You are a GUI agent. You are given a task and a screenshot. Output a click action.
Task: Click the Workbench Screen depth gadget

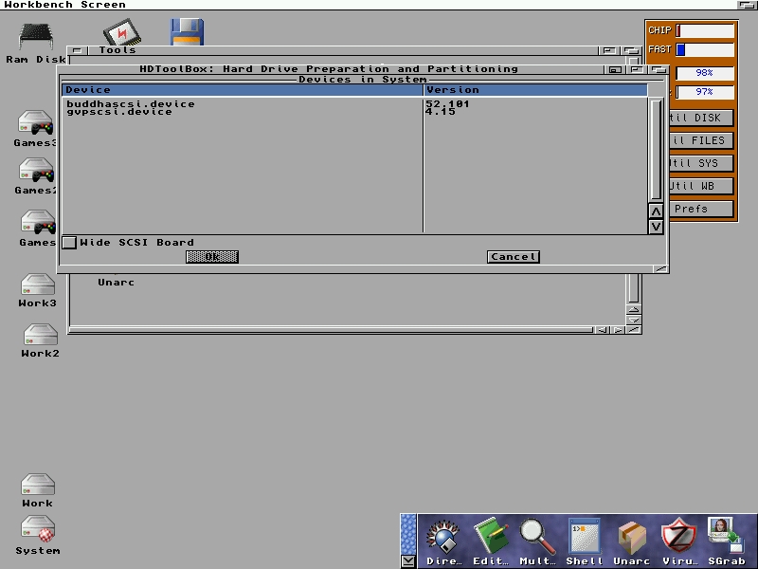click(x=748, y=5)
